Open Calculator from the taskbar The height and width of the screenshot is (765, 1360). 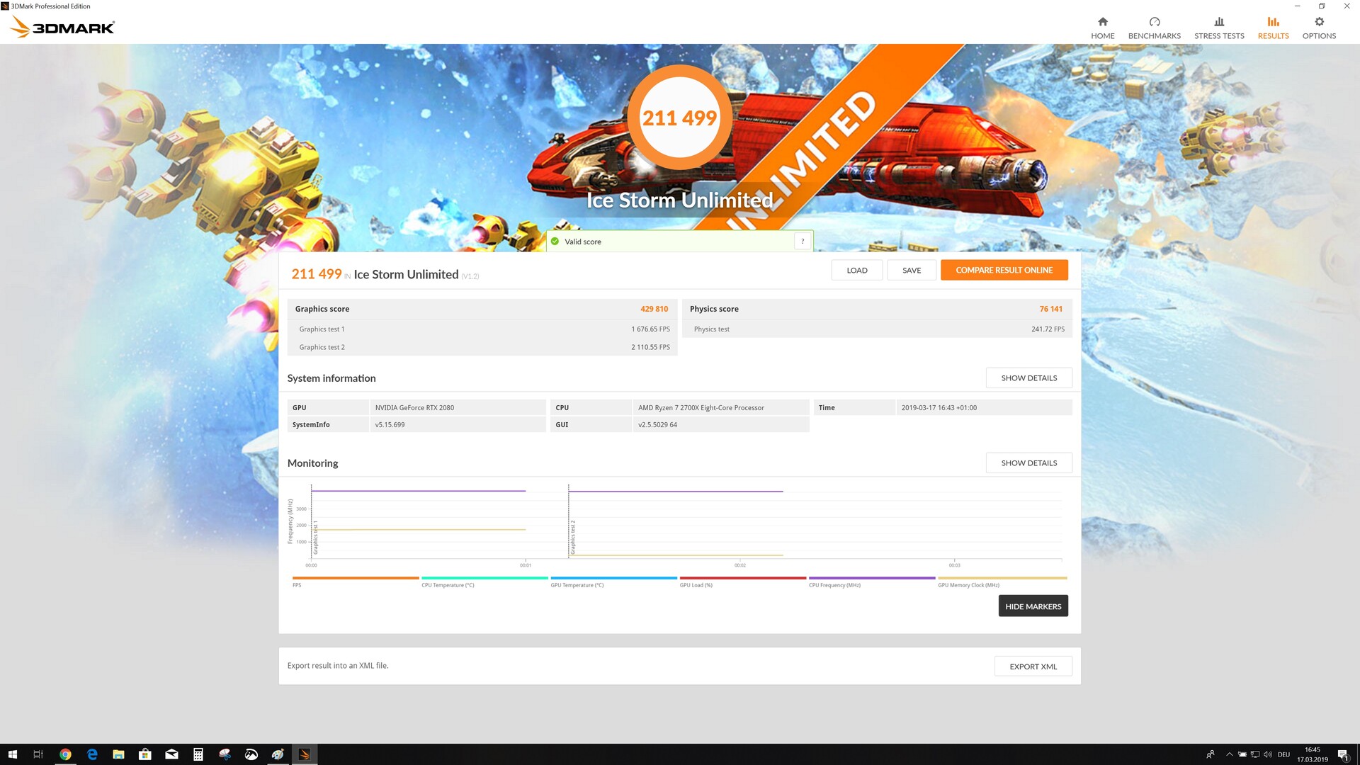pyautogui.click(x=198, y=754)
